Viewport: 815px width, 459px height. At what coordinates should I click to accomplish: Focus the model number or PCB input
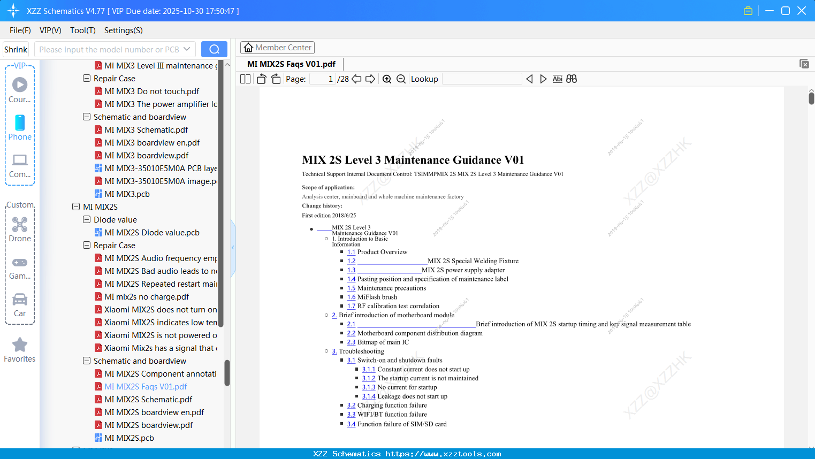[x=109, y=49]
